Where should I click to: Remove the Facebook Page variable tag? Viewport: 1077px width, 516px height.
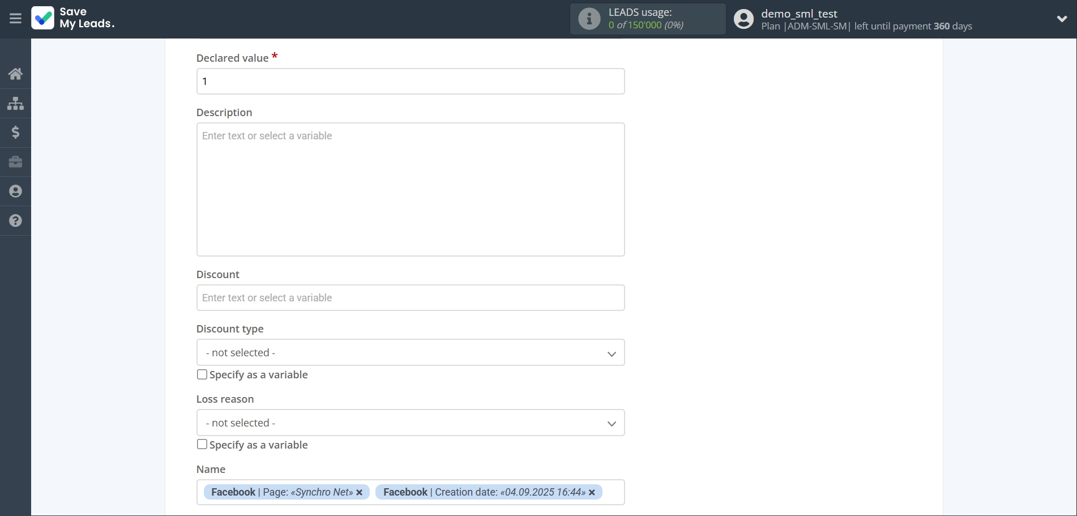(359, 493)
